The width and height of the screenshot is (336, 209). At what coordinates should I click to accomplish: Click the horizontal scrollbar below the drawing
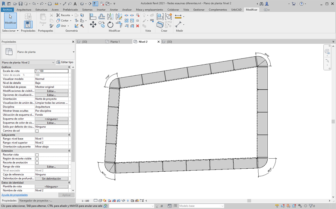[x=249, y=201]
